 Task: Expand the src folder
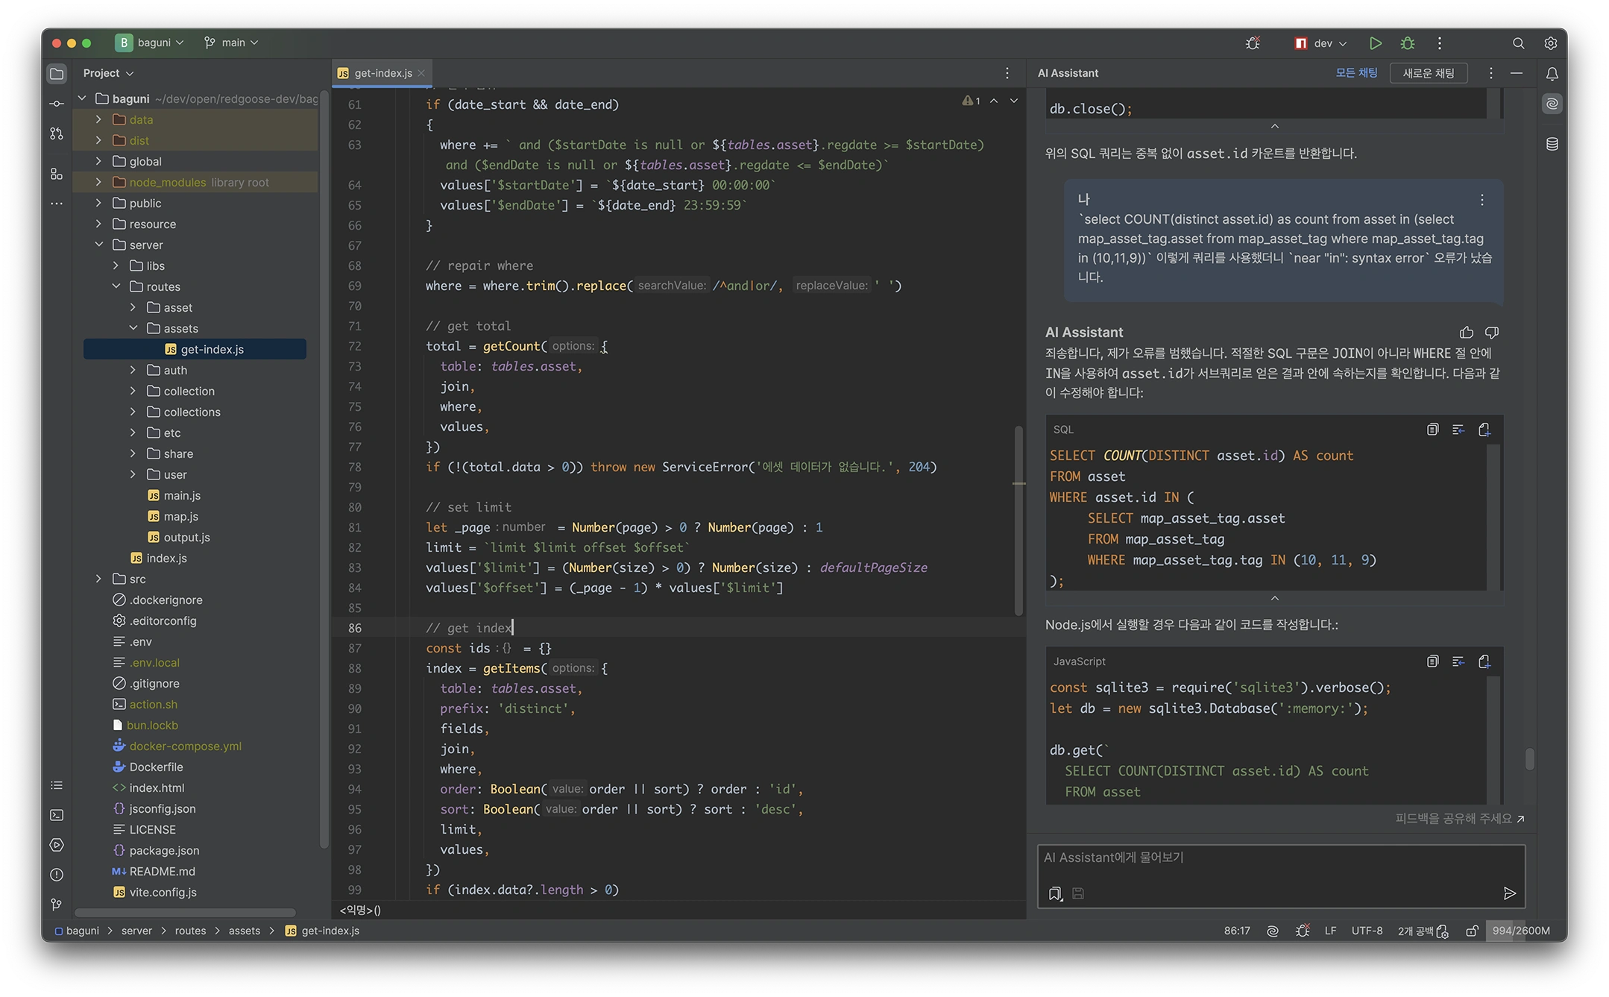pyautogui.click(x=98, y=579)
